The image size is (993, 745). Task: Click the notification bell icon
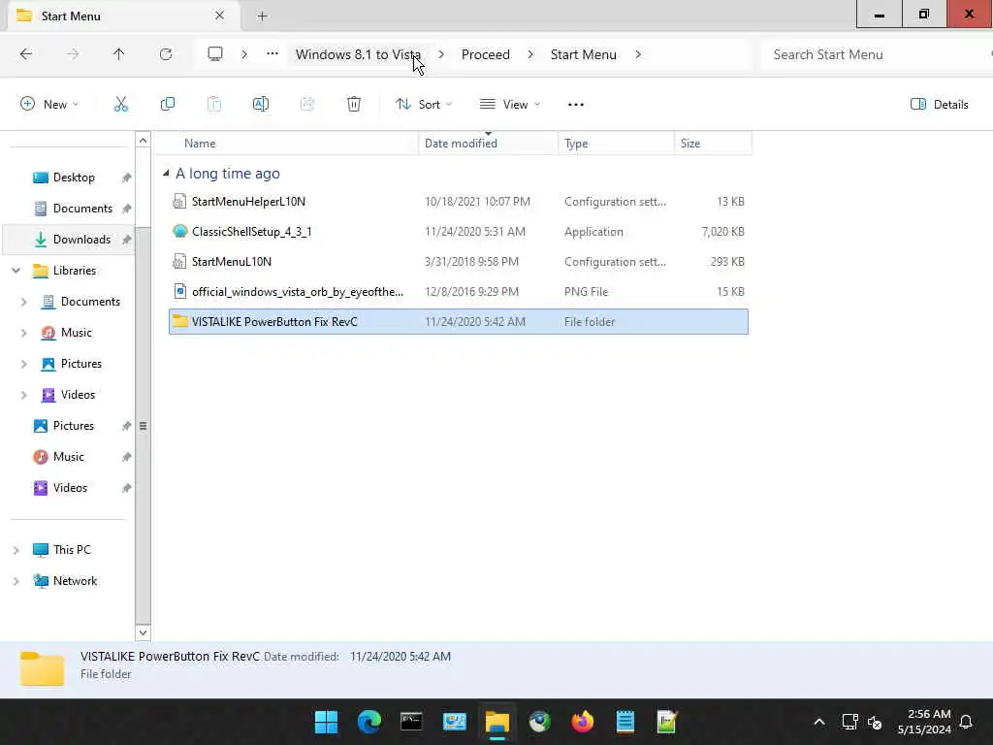coord(966,722)
